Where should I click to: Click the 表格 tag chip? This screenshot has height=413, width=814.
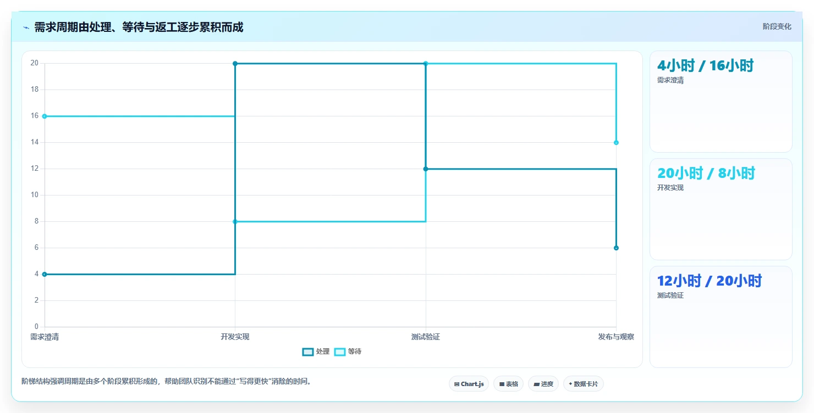tap(508, 384)
